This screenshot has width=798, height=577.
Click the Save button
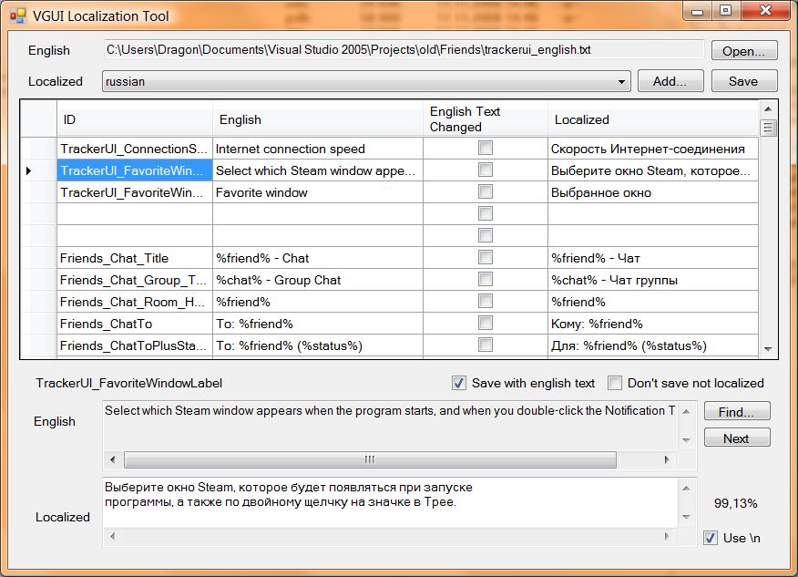[742, 81]
